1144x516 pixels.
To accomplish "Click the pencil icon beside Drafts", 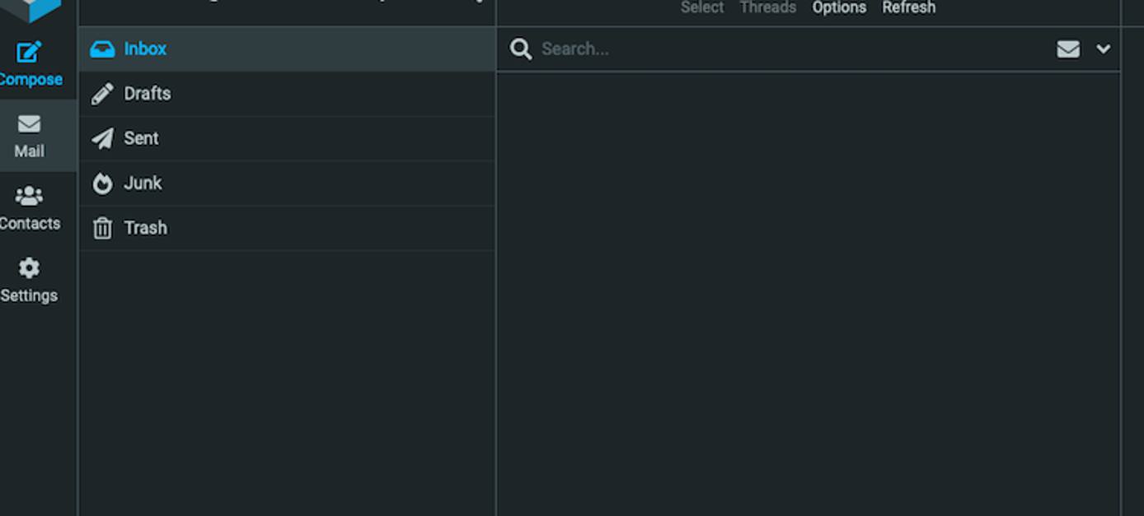I will point(102,93).
